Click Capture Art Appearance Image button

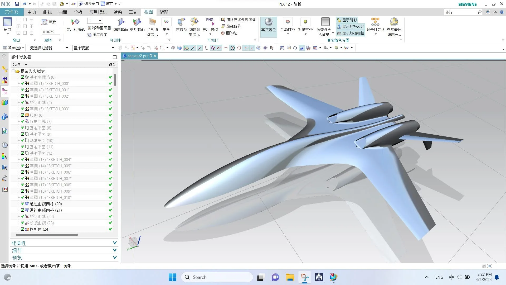[x=239, y=20]
